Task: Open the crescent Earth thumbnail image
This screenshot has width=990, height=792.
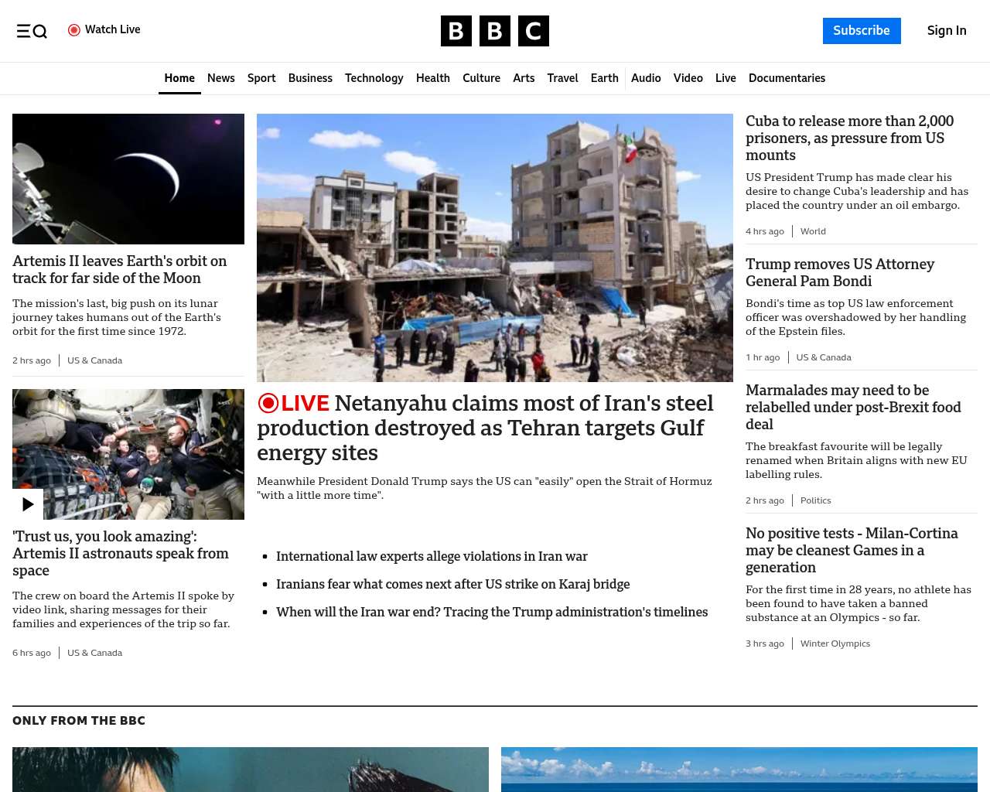Action: [128, 179]
